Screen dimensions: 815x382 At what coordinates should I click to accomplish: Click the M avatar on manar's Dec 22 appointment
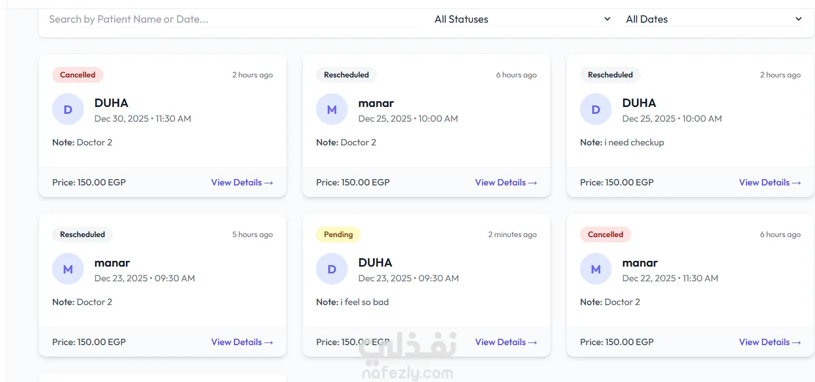(596, 269)
